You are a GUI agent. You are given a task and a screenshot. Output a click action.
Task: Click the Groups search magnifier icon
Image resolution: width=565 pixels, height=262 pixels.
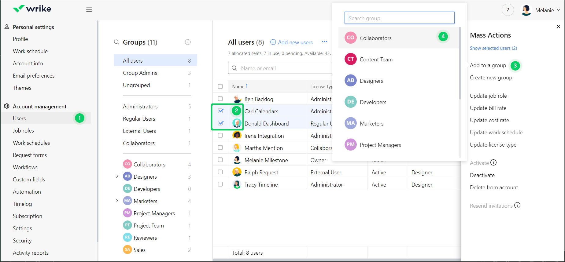(116, 42)
